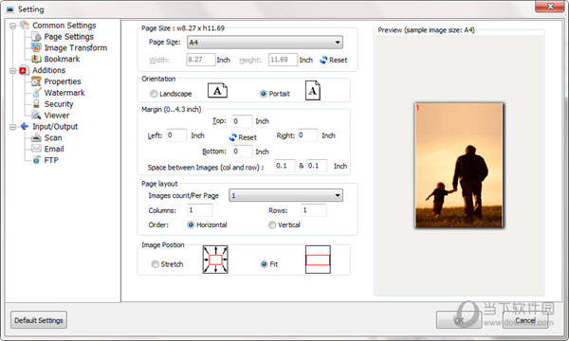Click the Setting window title icon
The width and height of the screenshot is (569, 341).
[x=10, y=9]
